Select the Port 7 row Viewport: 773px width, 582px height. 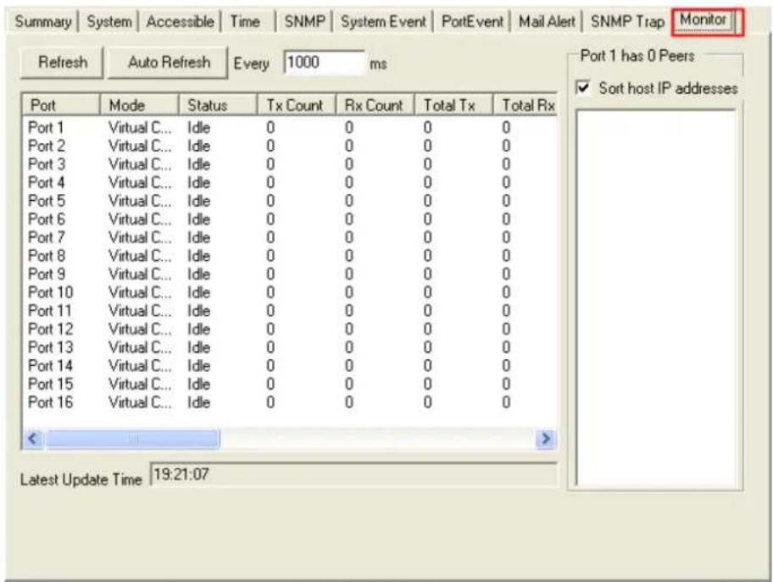click(x=290, y=237)
